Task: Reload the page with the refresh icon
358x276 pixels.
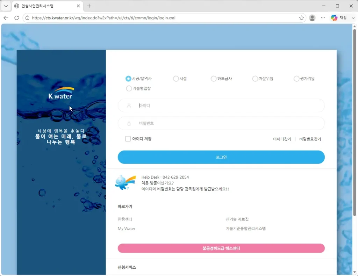Action: [17, 18]
